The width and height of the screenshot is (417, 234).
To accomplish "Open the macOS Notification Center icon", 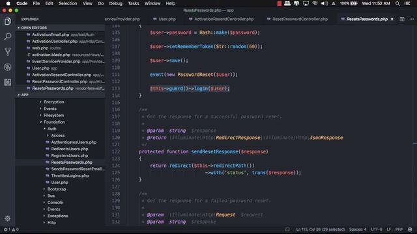I will point(407,3).
